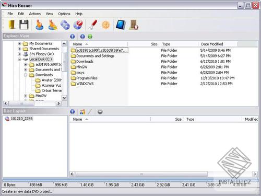The width and height of the screenshot is (261, 196).
Task: Open the Edit menu
Action: (x=21, y=14)
